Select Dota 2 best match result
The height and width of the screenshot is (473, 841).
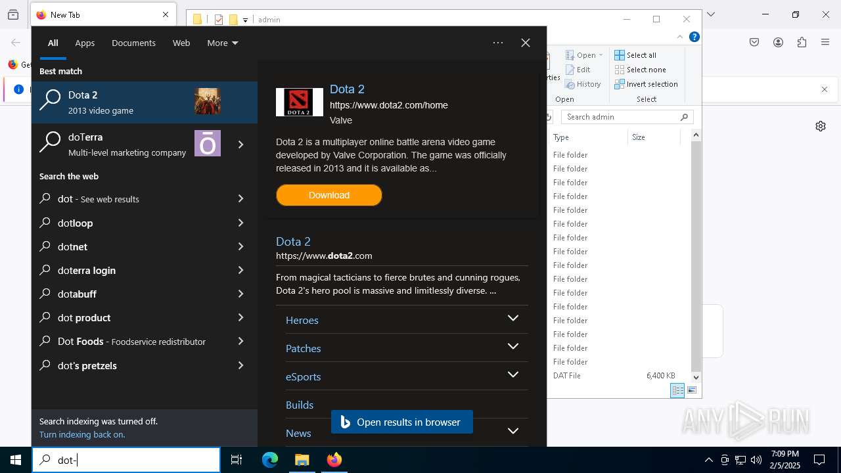(145, 102)
